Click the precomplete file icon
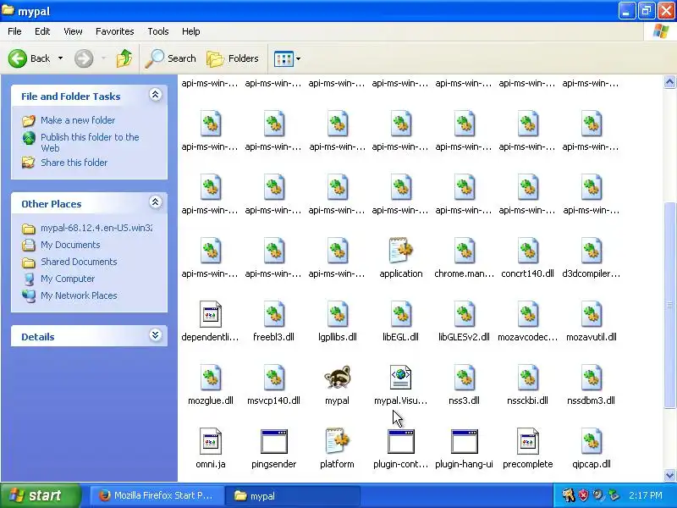This screenshot has width=677, height=508. (527, 441)
